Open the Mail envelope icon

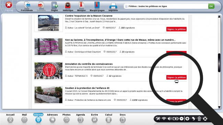24,120
